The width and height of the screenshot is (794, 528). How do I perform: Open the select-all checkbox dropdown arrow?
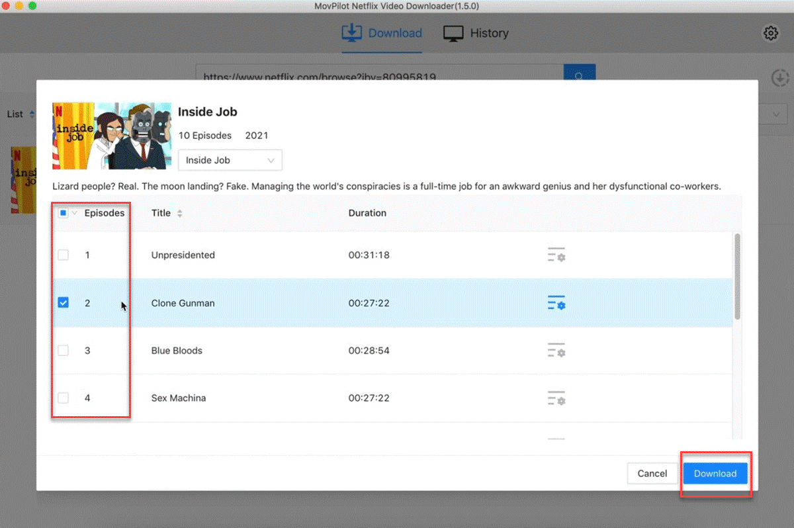75,213
